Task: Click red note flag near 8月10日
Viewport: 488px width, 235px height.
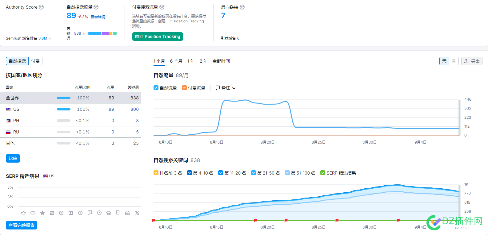Action: [x=154, y=220]
